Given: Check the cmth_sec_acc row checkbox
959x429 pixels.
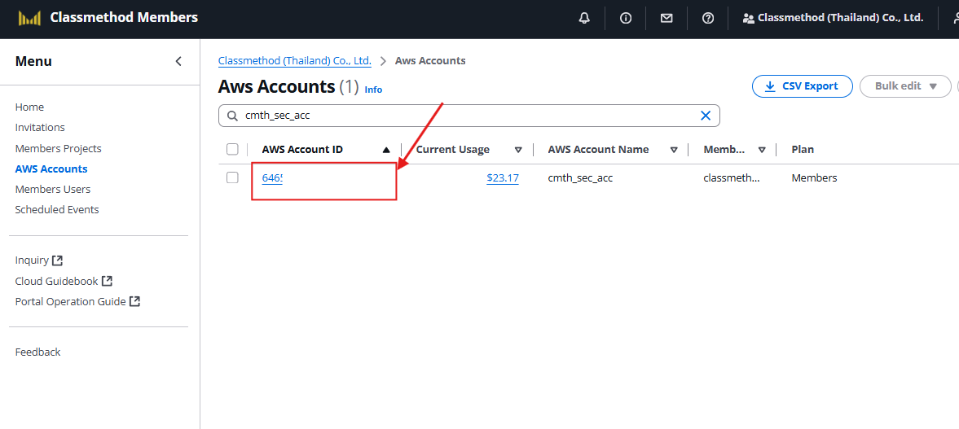Looking at the screenshot, I should 232,177.
